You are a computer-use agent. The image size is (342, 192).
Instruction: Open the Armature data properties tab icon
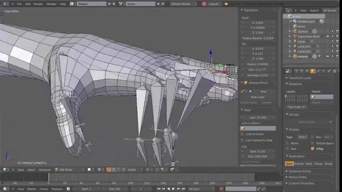tap(323, 71)
